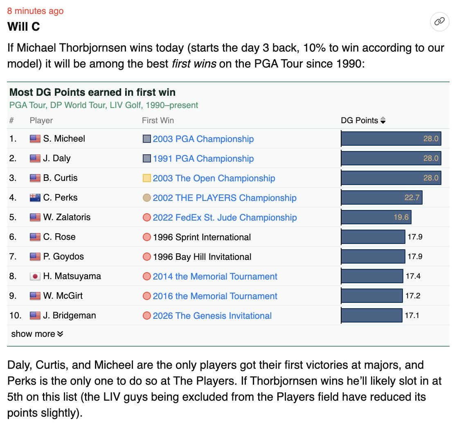Image resolution: width=459 pixels, height=424 pixels.
Task: Click the "8 minutes ago" timestamp
Action: click(x=35, y=11)
